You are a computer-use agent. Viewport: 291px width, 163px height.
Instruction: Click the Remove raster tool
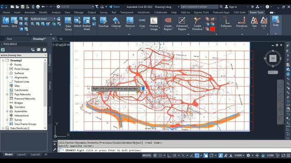130,22
